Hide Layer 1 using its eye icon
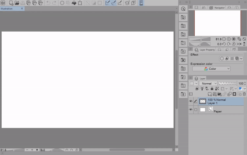Viewport: 247px width, 155px height. tap(191, 101)
